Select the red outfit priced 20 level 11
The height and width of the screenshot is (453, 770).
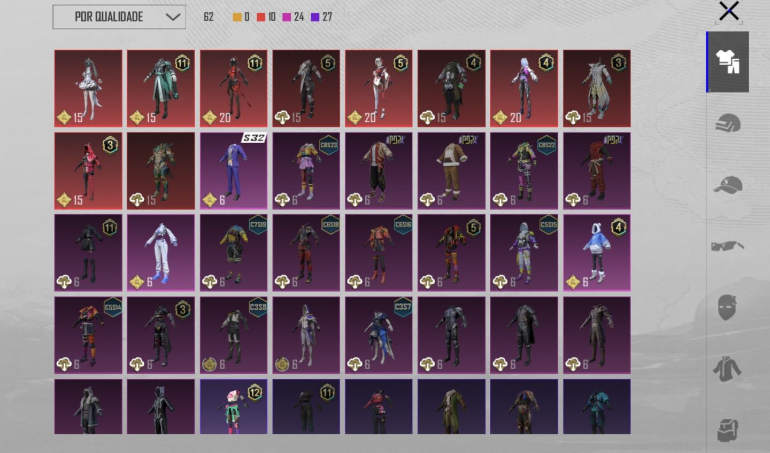coord(234,89)
